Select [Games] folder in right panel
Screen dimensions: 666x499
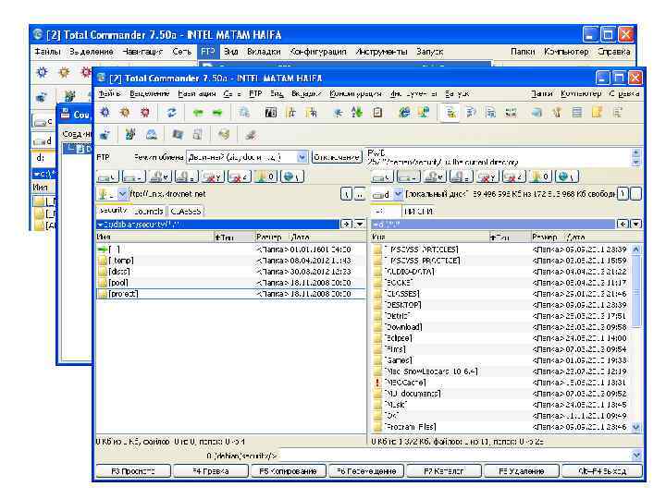click(x=501, y=360)
